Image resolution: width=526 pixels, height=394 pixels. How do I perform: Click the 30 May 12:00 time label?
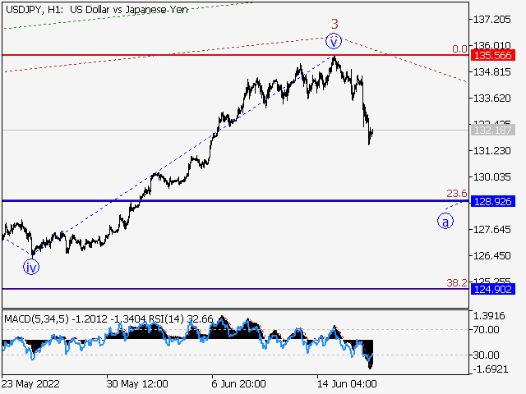(x=137, y=383)
